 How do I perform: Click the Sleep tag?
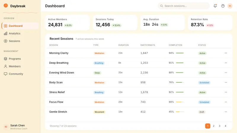pyautogui.click(x=97, y=73)
